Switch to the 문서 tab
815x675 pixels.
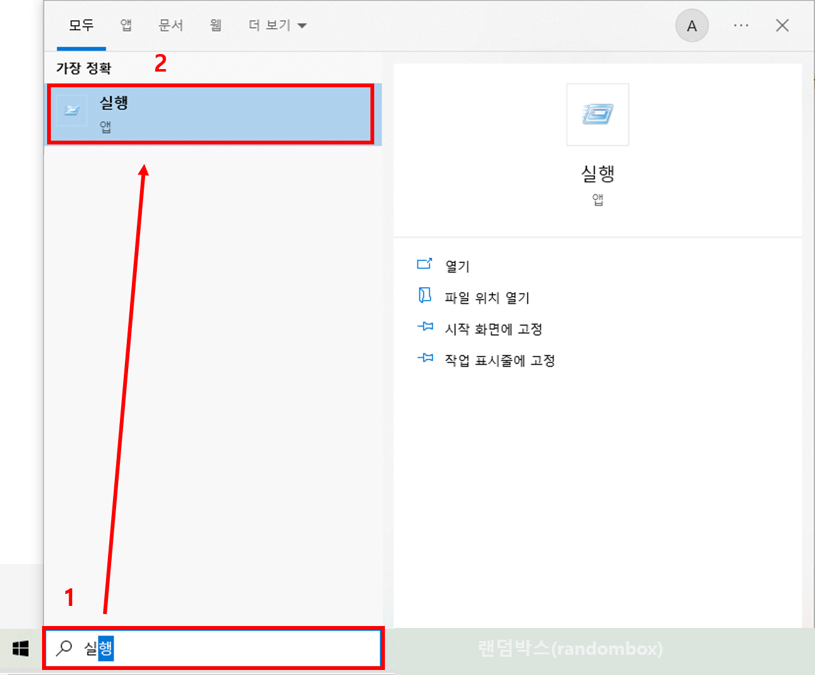170,25
